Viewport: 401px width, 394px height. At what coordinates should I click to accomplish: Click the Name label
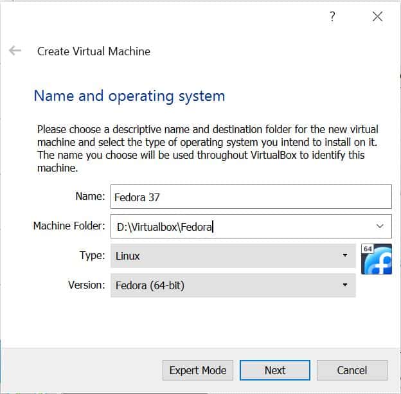click(90, 196)
